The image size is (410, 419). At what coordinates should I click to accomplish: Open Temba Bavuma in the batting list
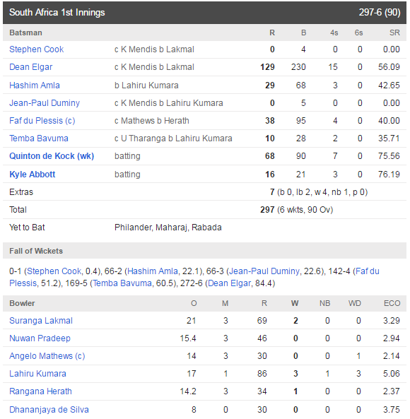(39, 138)
